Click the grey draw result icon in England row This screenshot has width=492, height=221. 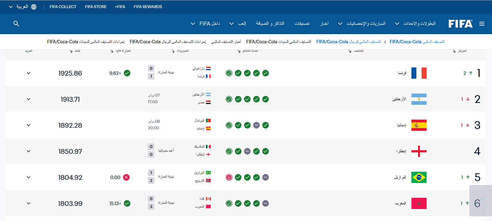point(247,151)
